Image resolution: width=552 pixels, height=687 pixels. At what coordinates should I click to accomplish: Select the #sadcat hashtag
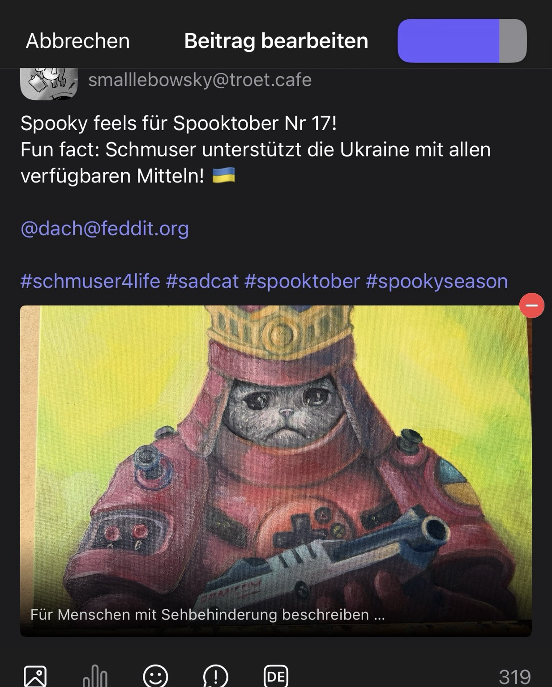202,281
